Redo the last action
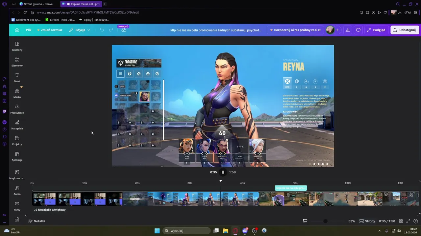Image resolution: width=421 pixels, height=236 pixels. click(x=111, y=30)
